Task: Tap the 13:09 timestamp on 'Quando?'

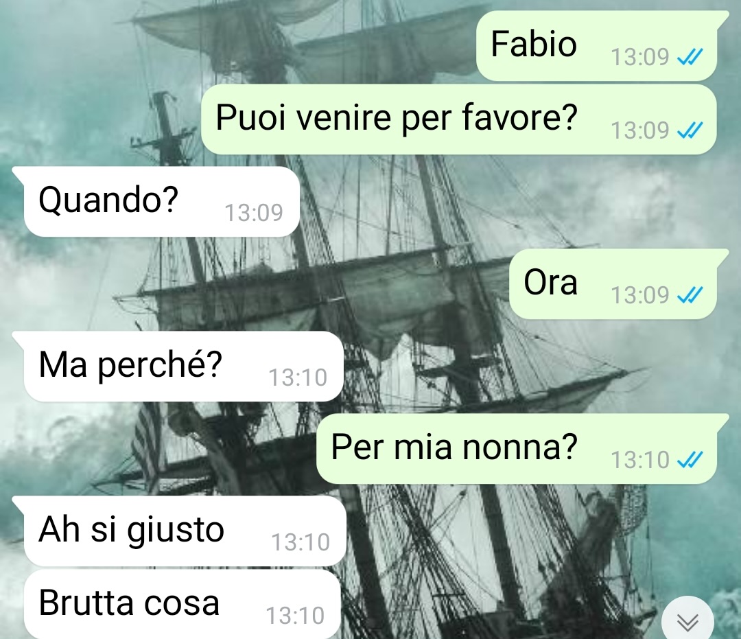Action: point(254,213)
